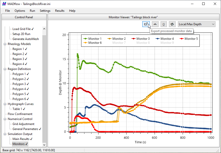This screenshot has width=221, height=153.
Task: Select Generate AutoMesh in Control Panel
Action: pos(26,39)
